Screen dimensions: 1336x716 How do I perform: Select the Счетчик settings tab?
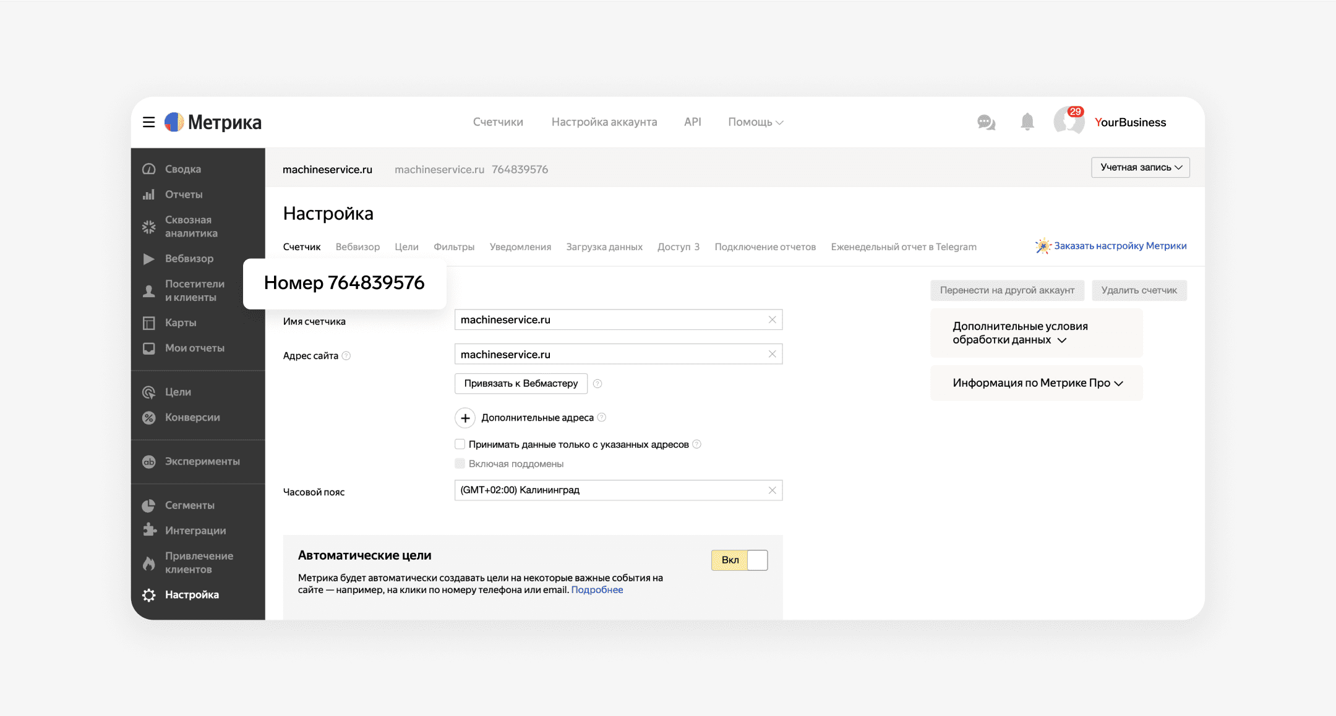point(302,247)
